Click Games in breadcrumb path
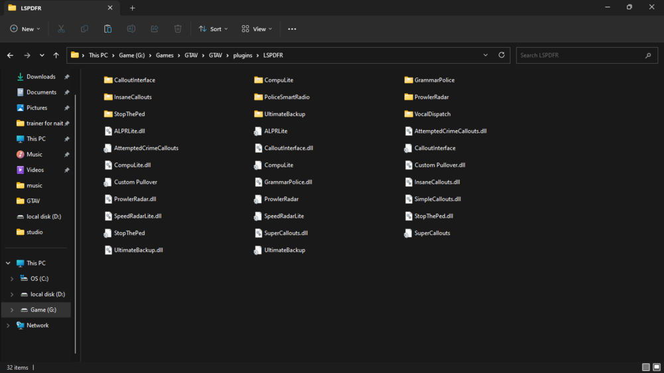 pos(165,56)
